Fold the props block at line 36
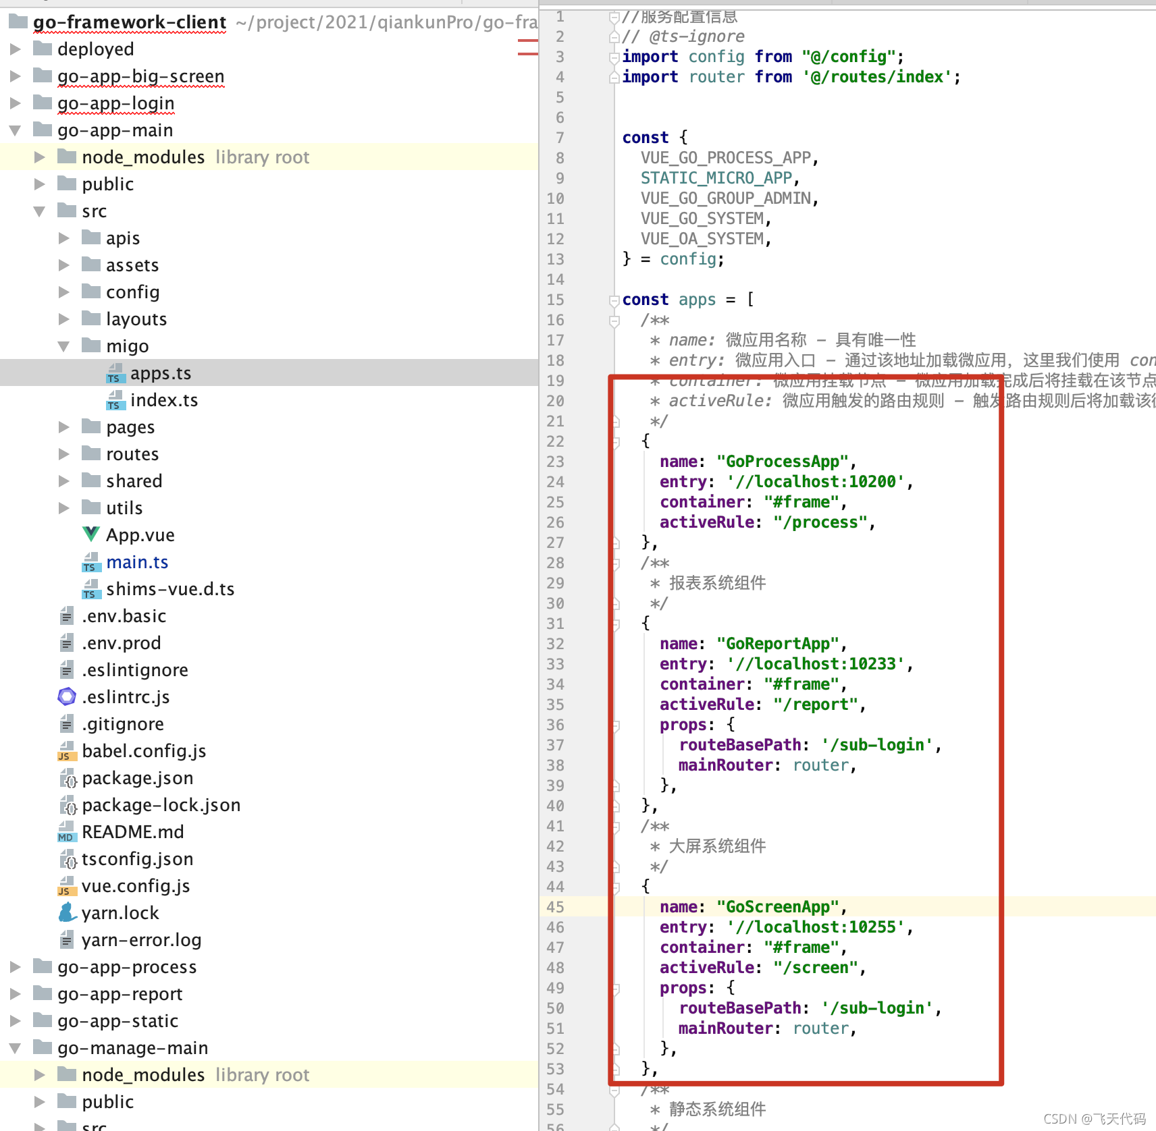This screenshot has width=1156, height=1131. click(614, 725)
